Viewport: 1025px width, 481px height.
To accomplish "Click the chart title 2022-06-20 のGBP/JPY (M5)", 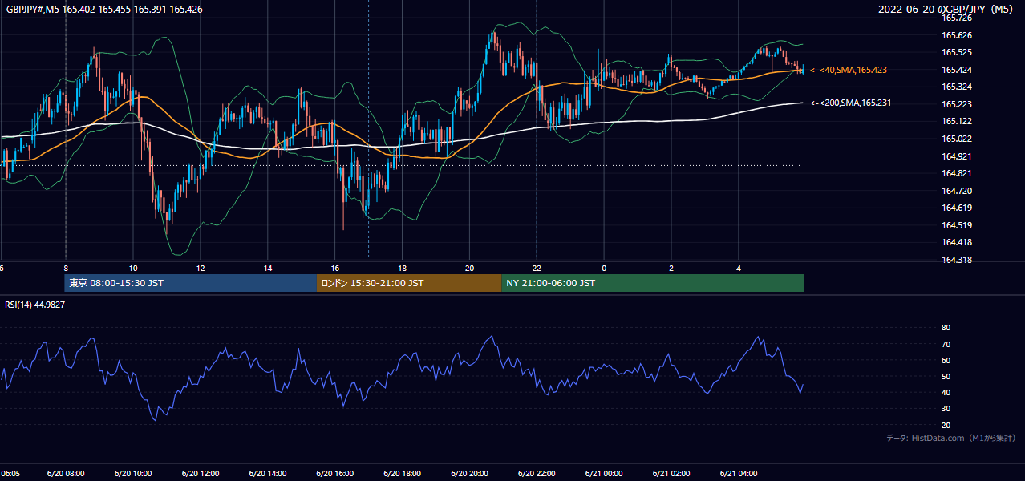I will coord(947,9).
